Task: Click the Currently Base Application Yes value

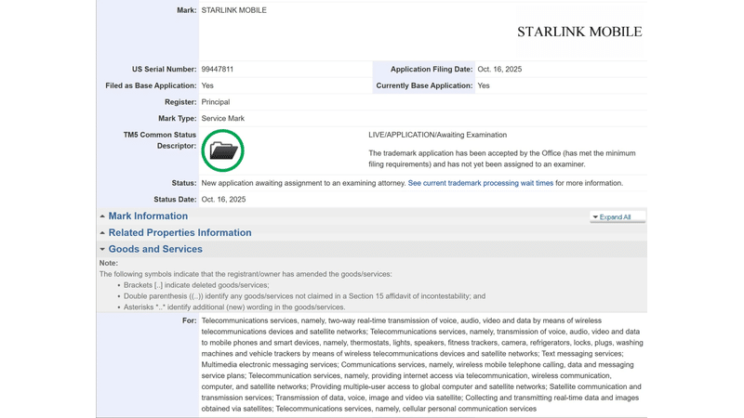Action: [484, 86]
